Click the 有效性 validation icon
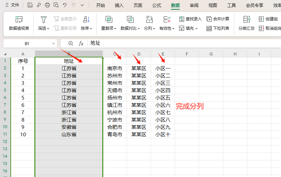 click(167, 19)
